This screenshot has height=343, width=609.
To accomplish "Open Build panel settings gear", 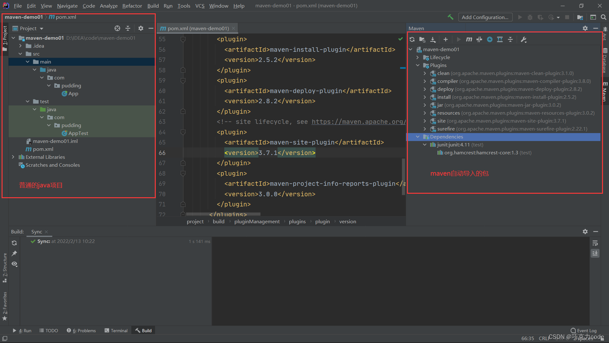I will pyautogui.click(x=585, y=232).
